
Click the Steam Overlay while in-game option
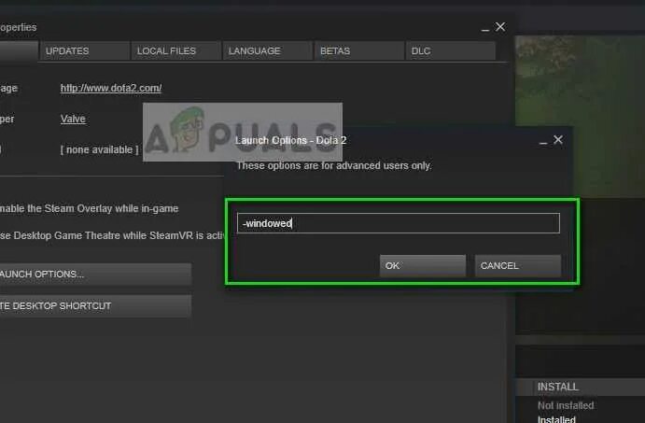90,208
